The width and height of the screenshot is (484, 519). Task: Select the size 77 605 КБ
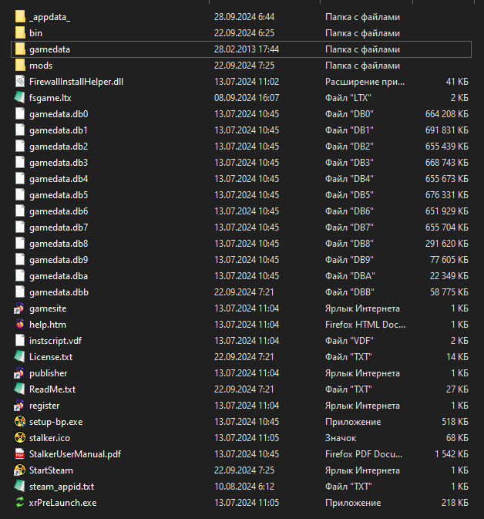(x=449, y=260)
